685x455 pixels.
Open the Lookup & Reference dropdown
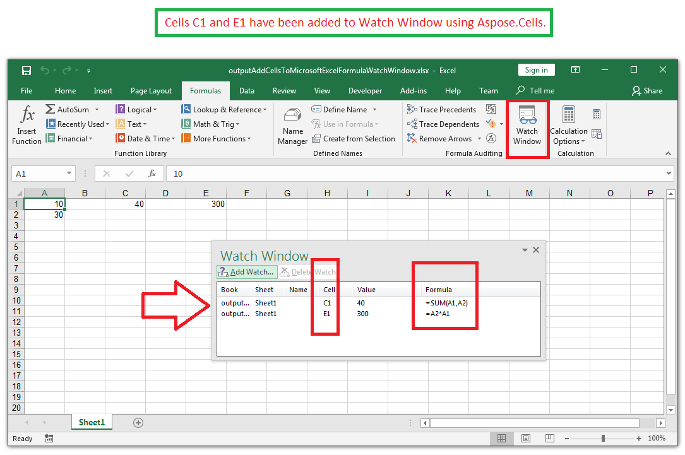[265, 110]
